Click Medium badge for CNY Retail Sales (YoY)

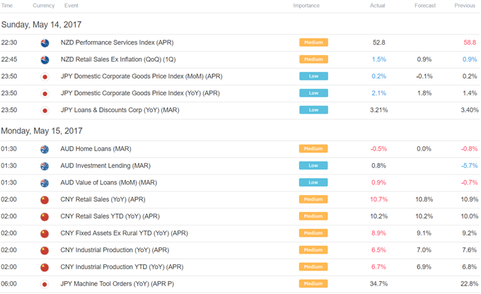point(313,199)
